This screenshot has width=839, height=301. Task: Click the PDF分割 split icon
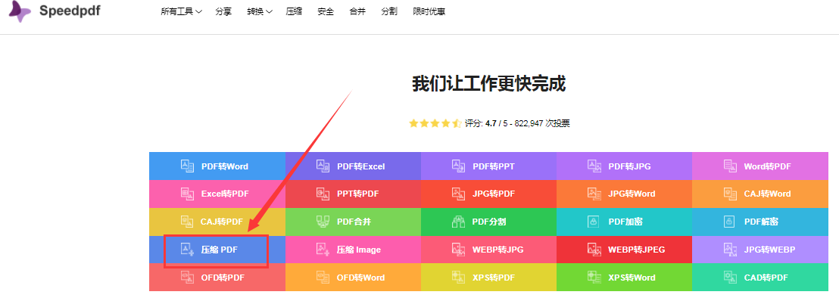[x=459, y=222]
